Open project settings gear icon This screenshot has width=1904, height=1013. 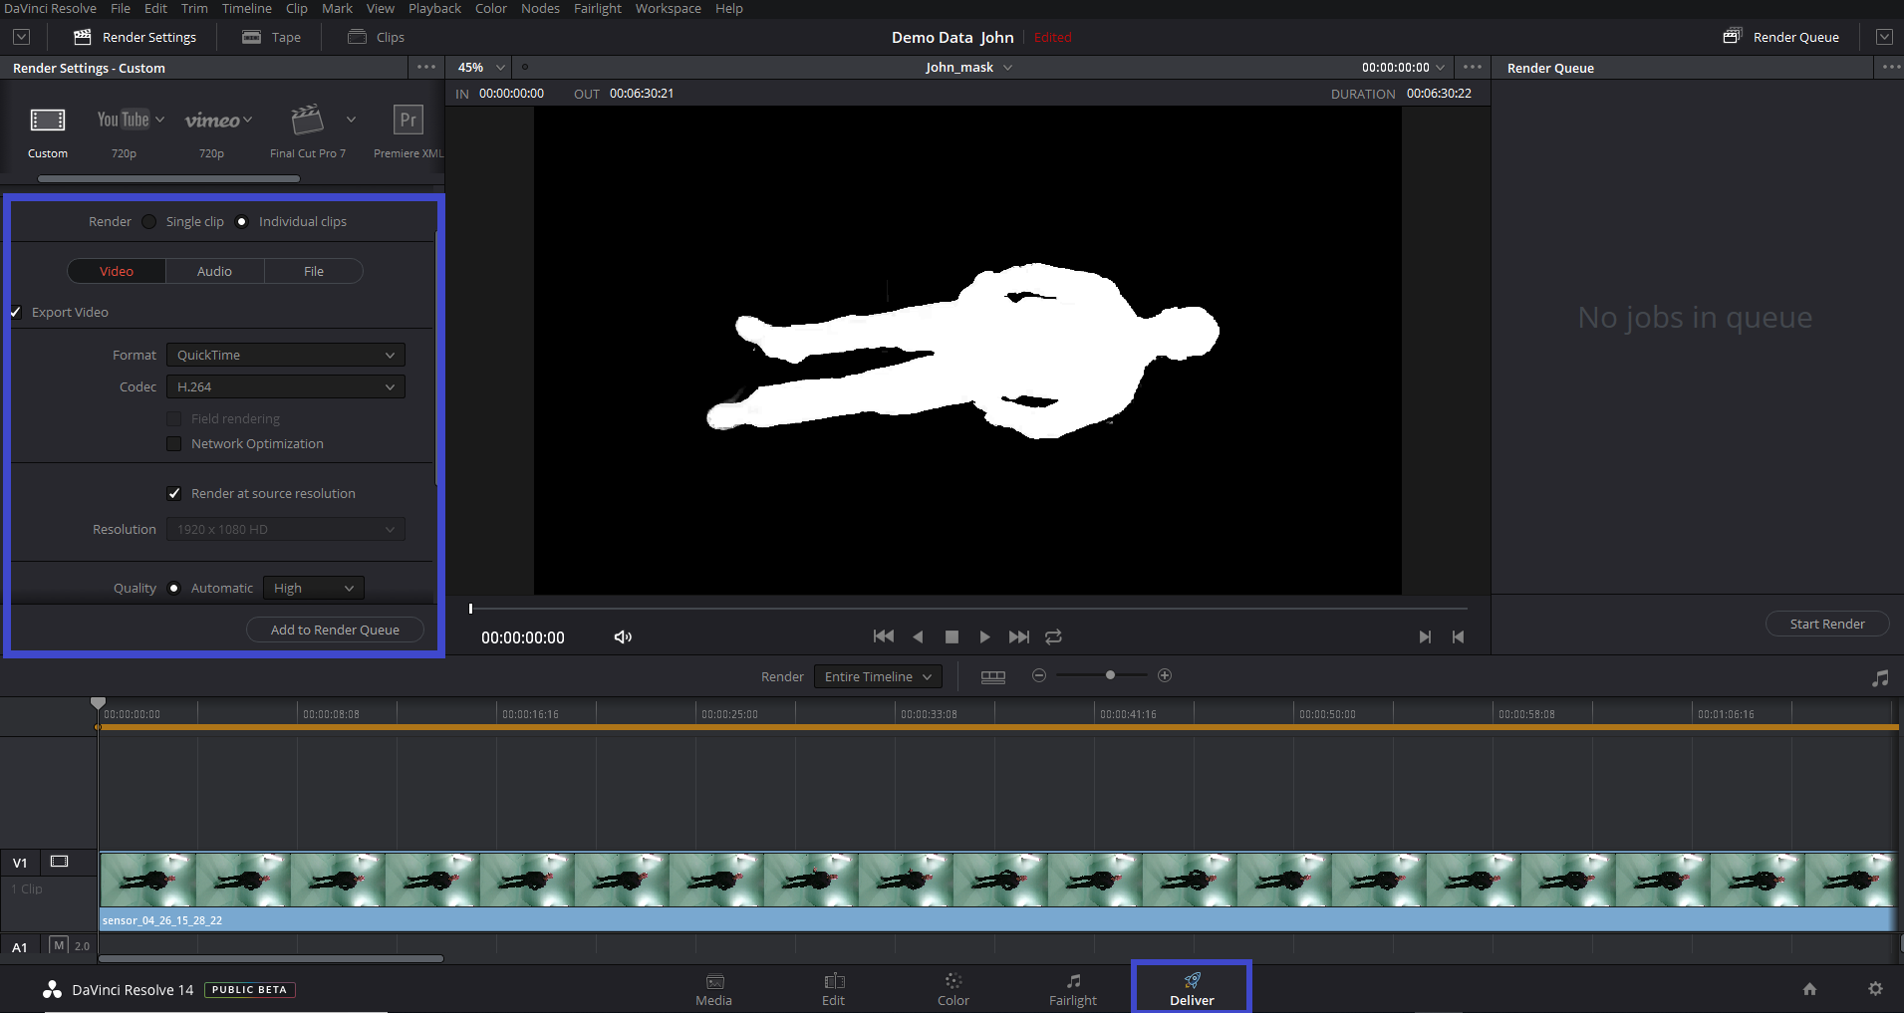(x=1875, y=989)
